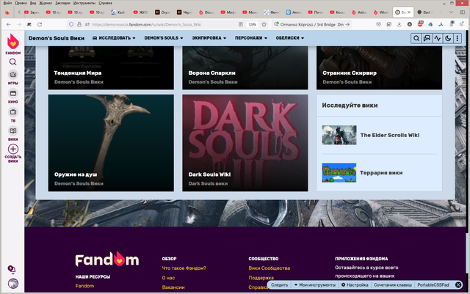470x294 pixels.
Task: Open the more options vertical dots menu
Action: 458,38
